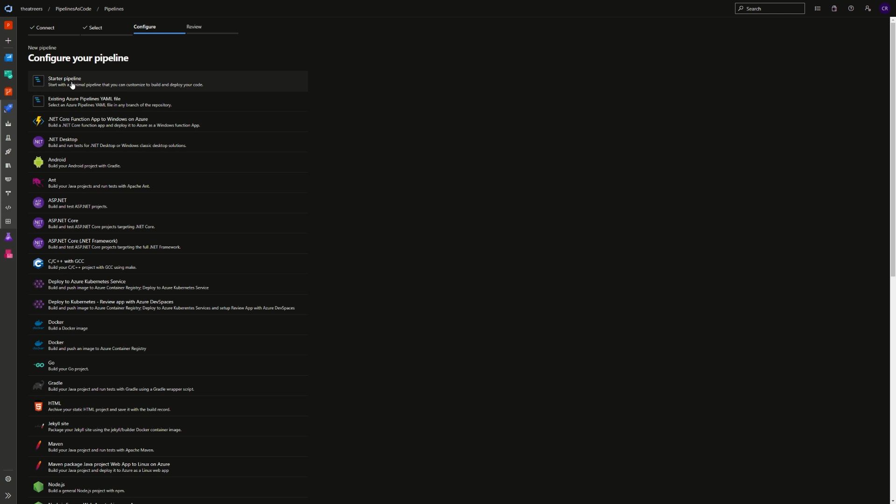The width and height of the screenshot is (896, 504).
Task: Click the Configure step tab
Action: click(x=159, y=27)
